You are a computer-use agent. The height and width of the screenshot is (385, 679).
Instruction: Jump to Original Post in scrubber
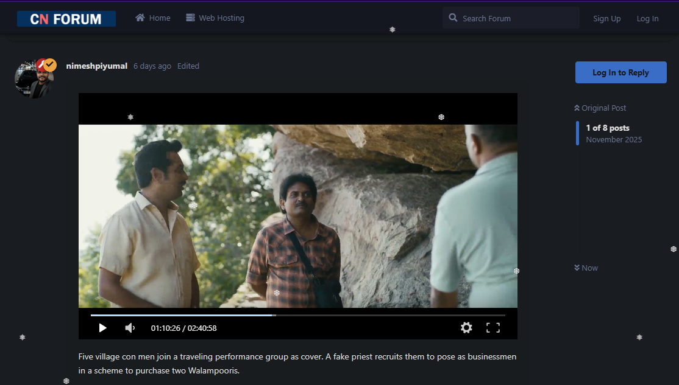[x=600, y=108]
